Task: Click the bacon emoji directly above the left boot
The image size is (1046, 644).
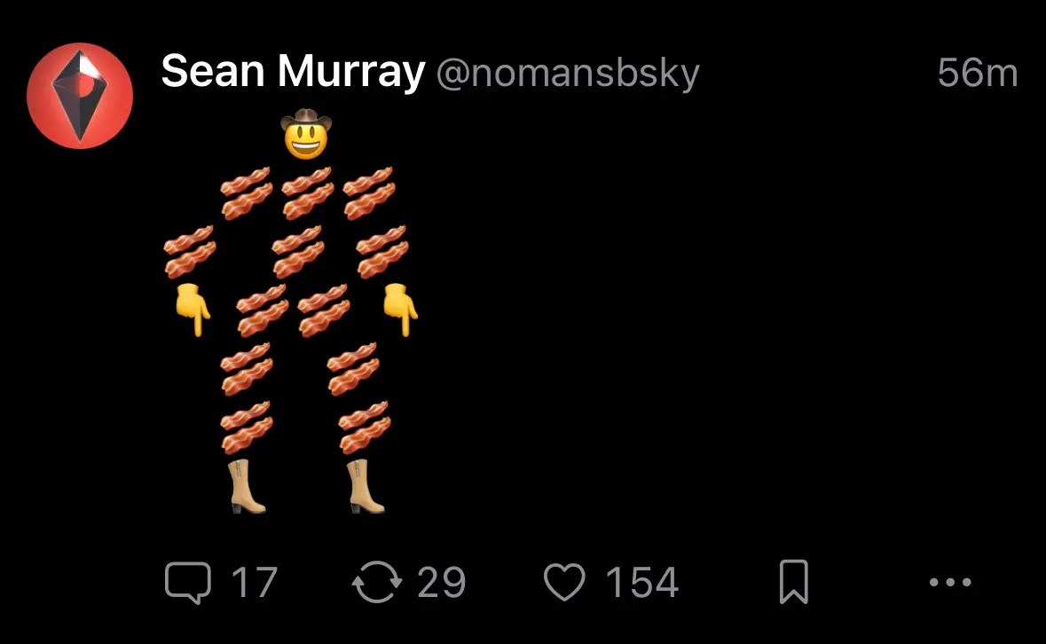Action: click(x=246, y=428)
